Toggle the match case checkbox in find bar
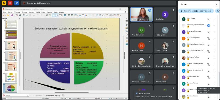 44,95
